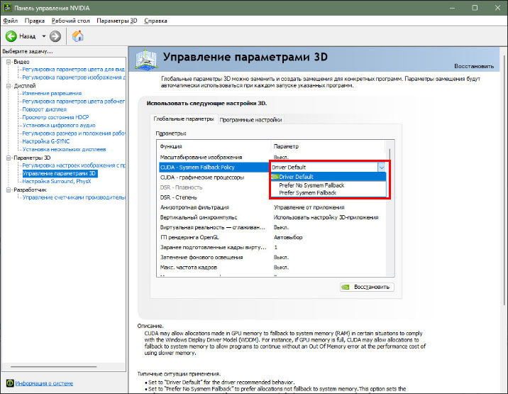Open the Справка menu
508x394 pixels.
(155, 21)
